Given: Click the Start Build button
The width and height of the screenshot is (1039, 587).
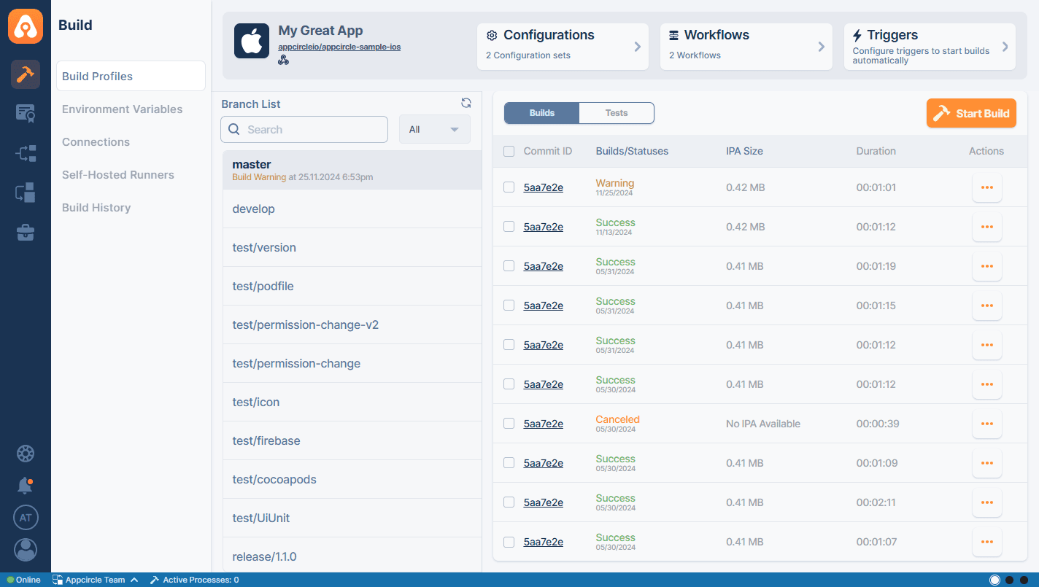Looking at the screenshot, I should click(971, 113).
